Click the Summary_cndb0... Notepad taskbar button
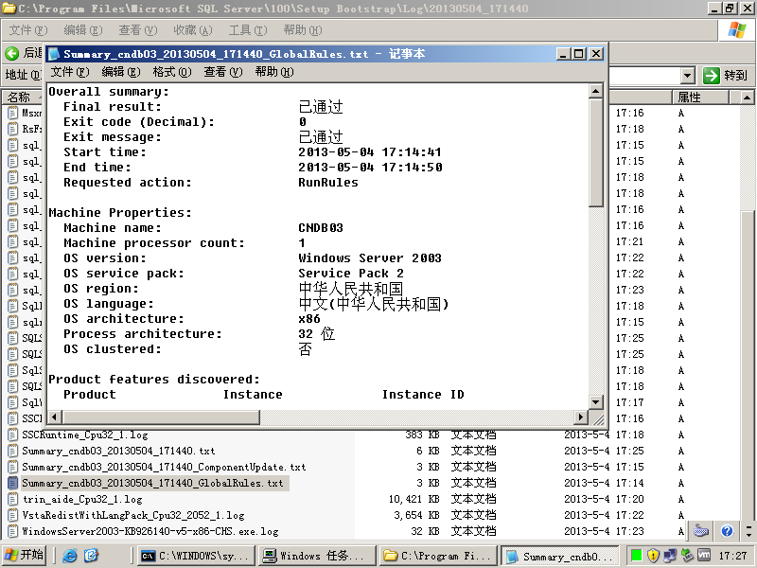This screenshot has height=568, width=757. click(560, 556)
